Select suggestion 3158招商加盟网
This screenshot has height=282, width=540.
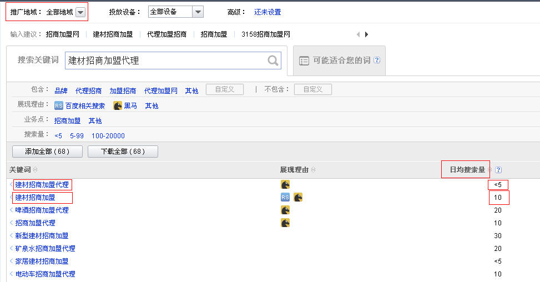point(266,34)
